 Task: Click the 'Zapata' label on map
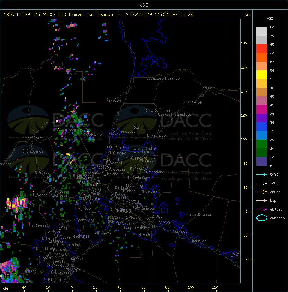coord(77,258)
